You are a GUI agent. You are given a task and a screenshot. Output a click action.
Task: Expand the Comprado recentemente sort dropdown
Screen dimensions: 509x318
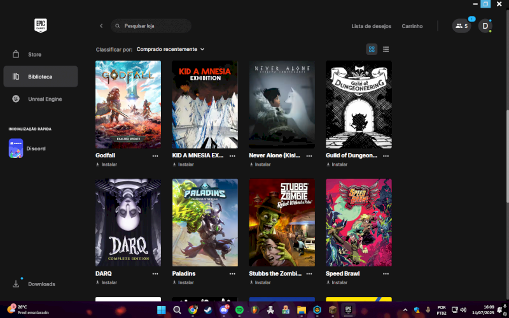click(171, 49)
